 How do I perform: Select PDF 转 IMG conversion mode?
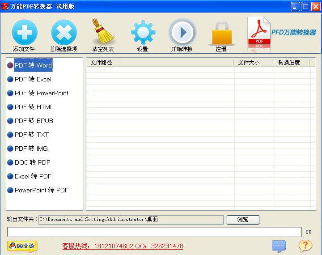28,149
